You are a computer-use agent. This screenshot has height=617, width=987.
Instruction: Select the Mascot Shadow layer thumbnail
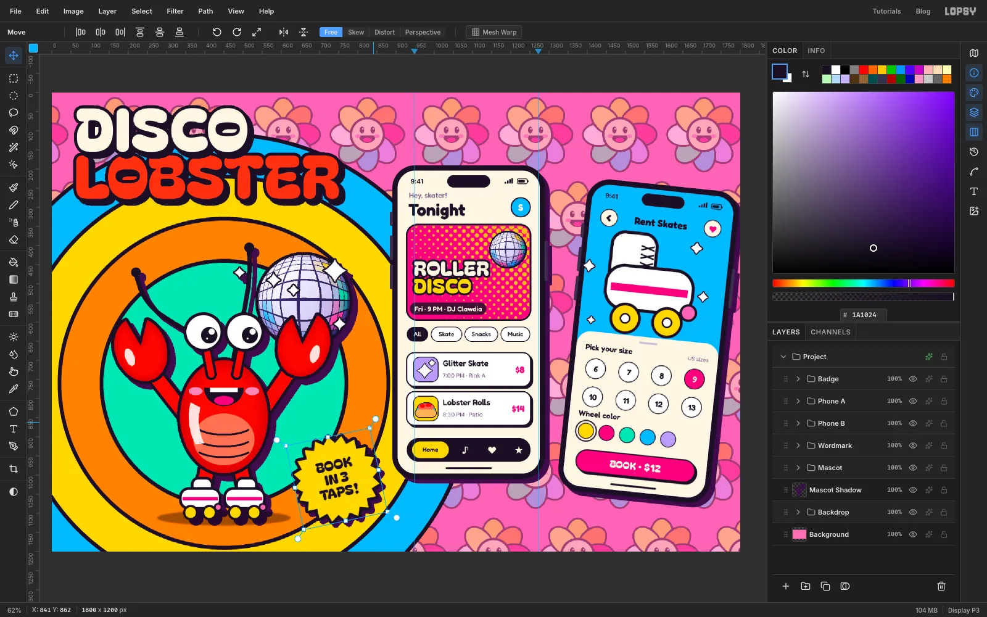coord(799,490)
